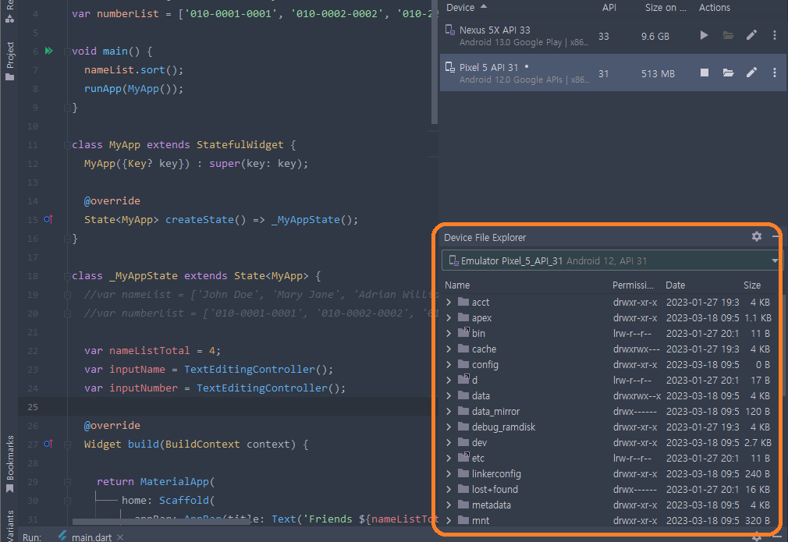Open the Project tool window tab

[x=10, y=56]
